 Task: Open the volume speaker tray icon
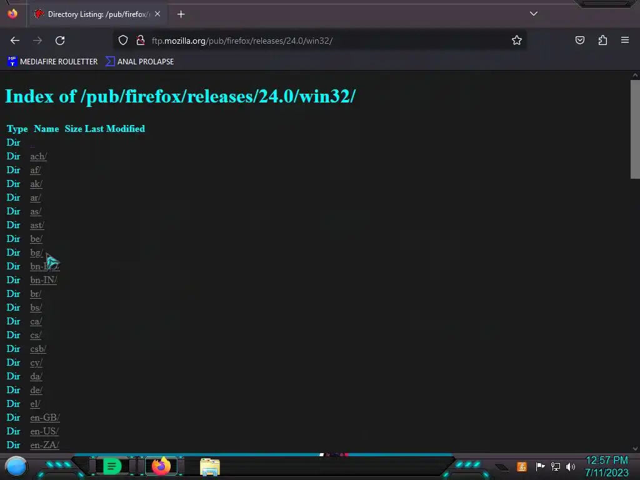pyautogui.click(x=570, y=466)
